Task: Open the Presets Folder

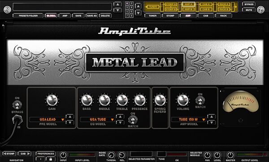Action: 28,16
